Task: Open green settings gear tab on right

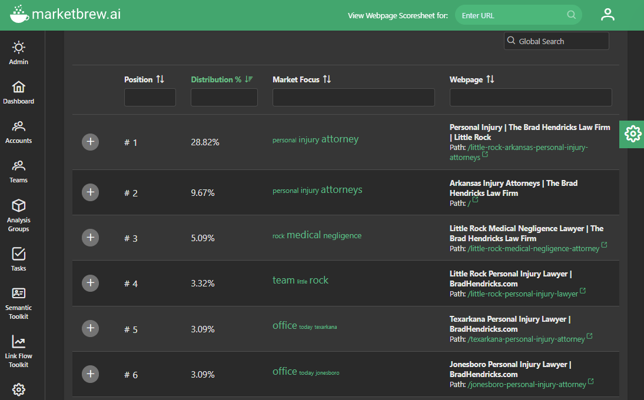Action: click(632, 134)
